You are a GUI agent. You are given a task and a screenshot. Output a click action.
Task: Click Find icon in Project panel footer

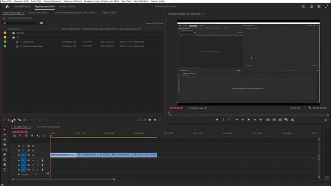point(145,120)
